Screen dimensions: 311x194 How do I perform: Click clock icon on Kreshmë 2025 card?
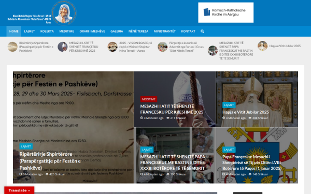(x=142, y=118)
